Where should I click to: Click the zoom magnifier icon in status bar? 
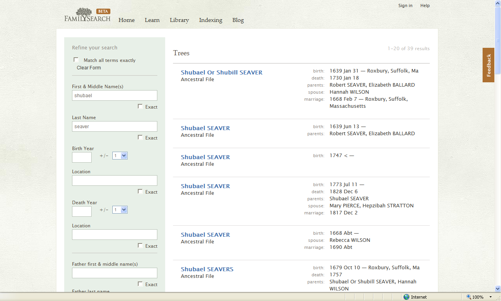[x=469, y=297]
